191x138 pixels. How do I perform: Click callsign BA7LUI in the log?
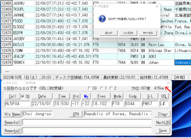tap(19, 45)
